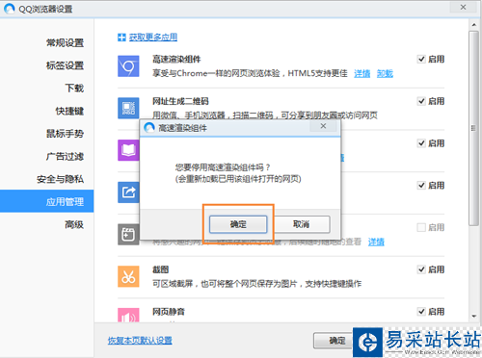Screen dimensions: 482x358
Task: Click the 获取更多应用 link
Action: tap(153, 38)
